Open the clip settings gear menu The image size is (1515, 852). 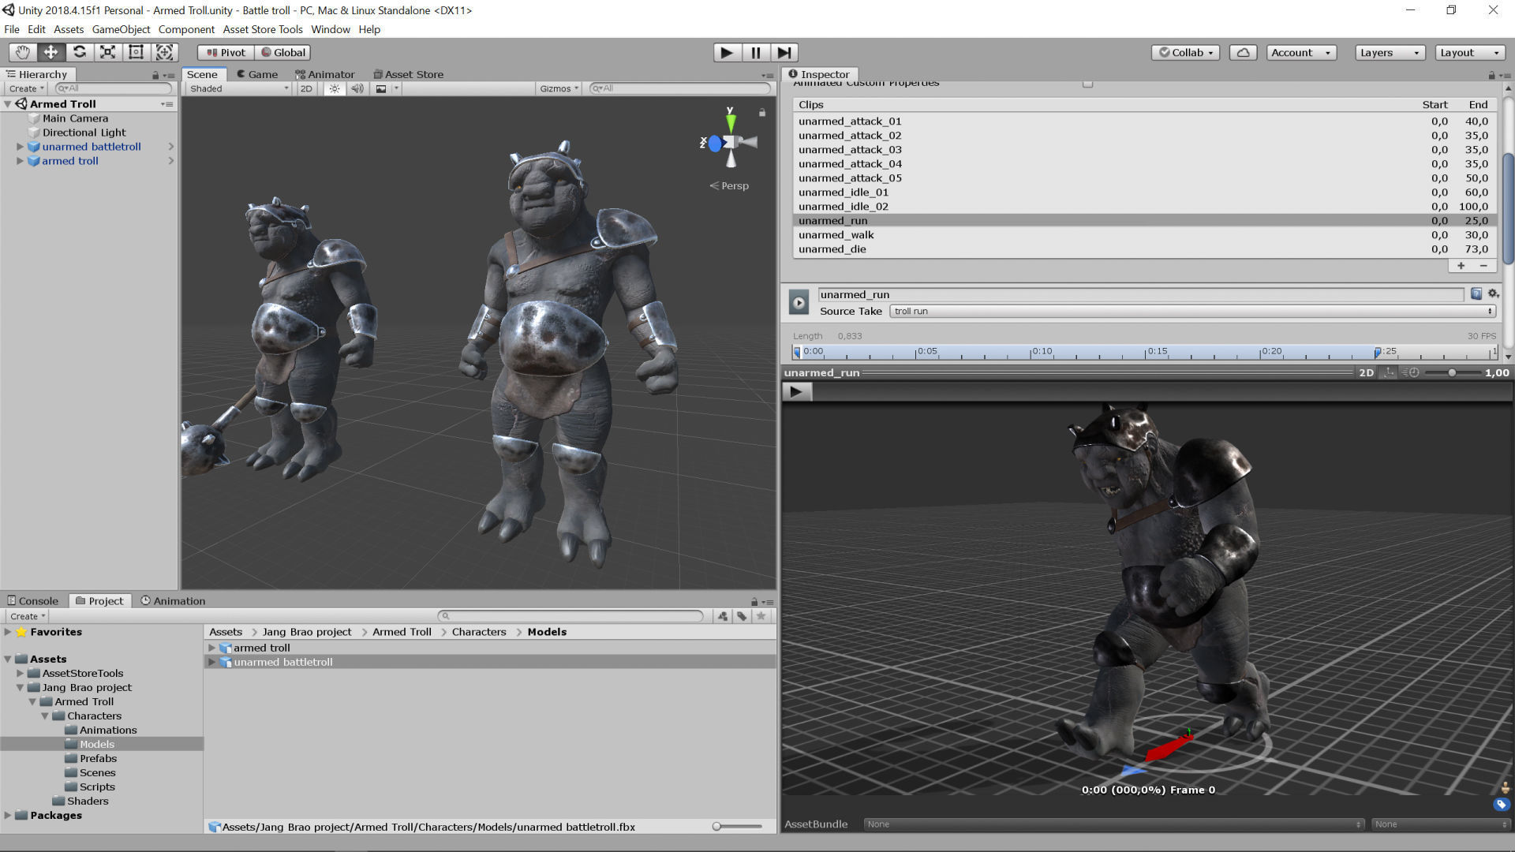click(1493, 293)
